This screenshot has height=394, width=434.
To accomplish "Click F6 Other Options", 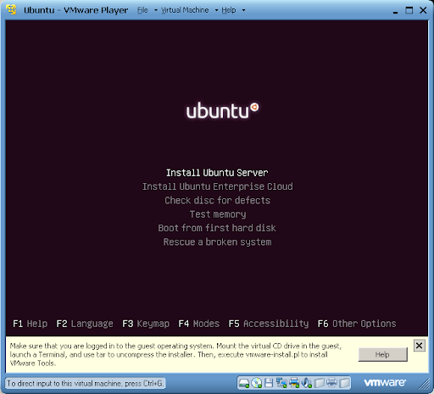I will click(x=357, y=324).
